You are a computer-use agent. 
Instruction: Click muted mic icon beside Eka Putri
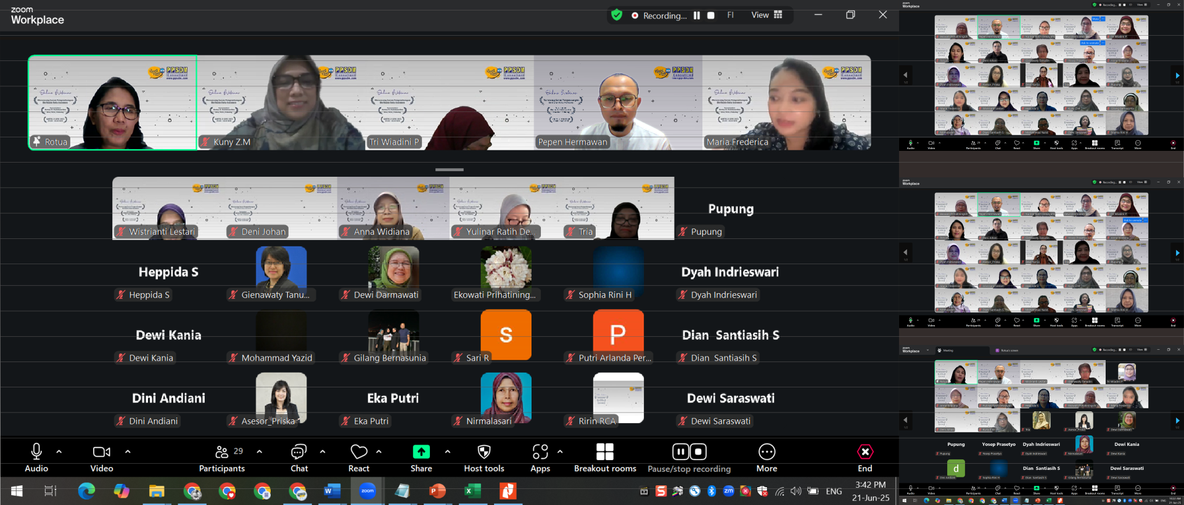pos(346,421)
